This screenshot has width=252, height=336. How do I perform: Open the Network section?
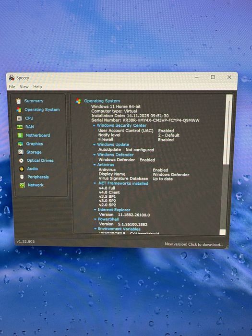(36, 185)
